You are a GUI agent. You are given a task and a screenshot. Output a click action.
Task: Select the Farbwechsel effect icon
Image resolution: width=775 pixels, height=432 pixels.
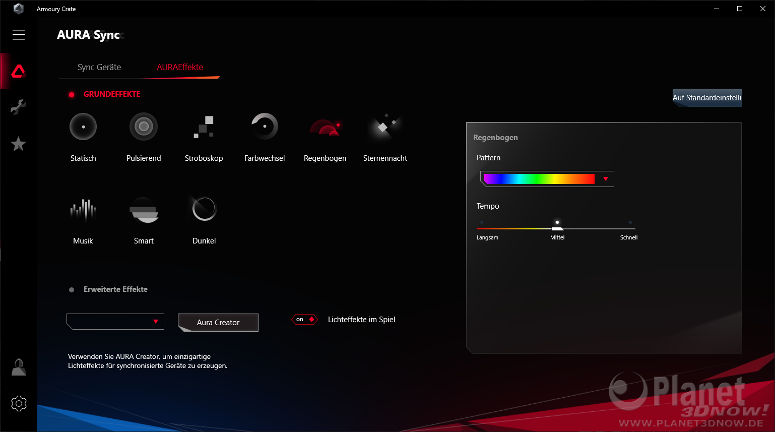coord(265,127)
